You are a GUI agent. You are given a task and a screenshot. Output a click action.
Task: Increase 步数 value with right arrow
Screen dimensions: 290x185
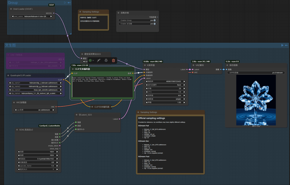click(x=184, y=88)
